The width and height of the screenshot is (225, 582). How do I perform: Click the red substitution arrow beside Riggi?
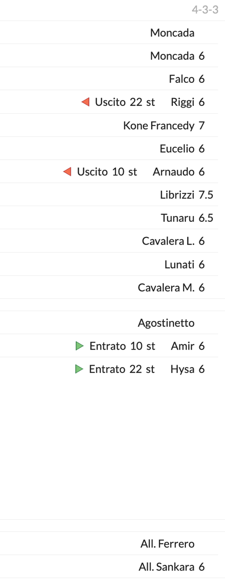pyautogui.click(x=85, y=102)
